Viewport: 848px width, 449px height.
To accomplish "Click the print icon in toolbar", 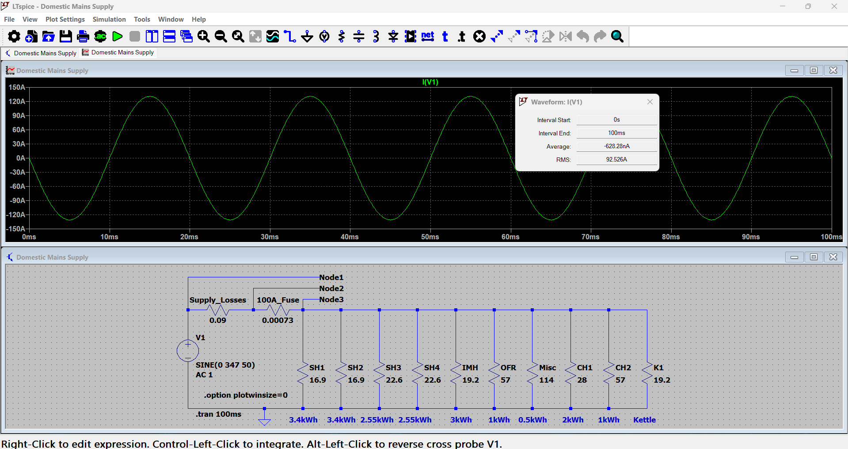I will coord(83,36).
